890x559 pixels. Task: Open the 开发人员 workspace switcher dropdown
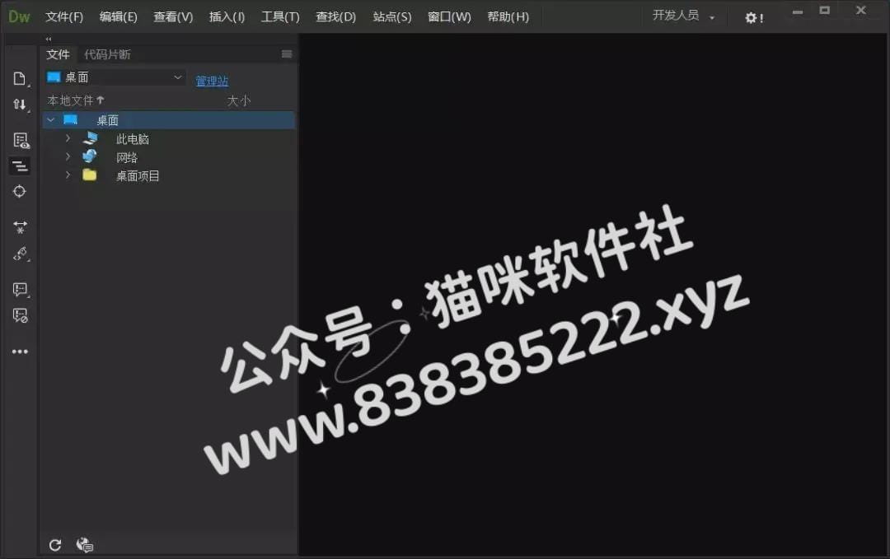tap(683, 16)
